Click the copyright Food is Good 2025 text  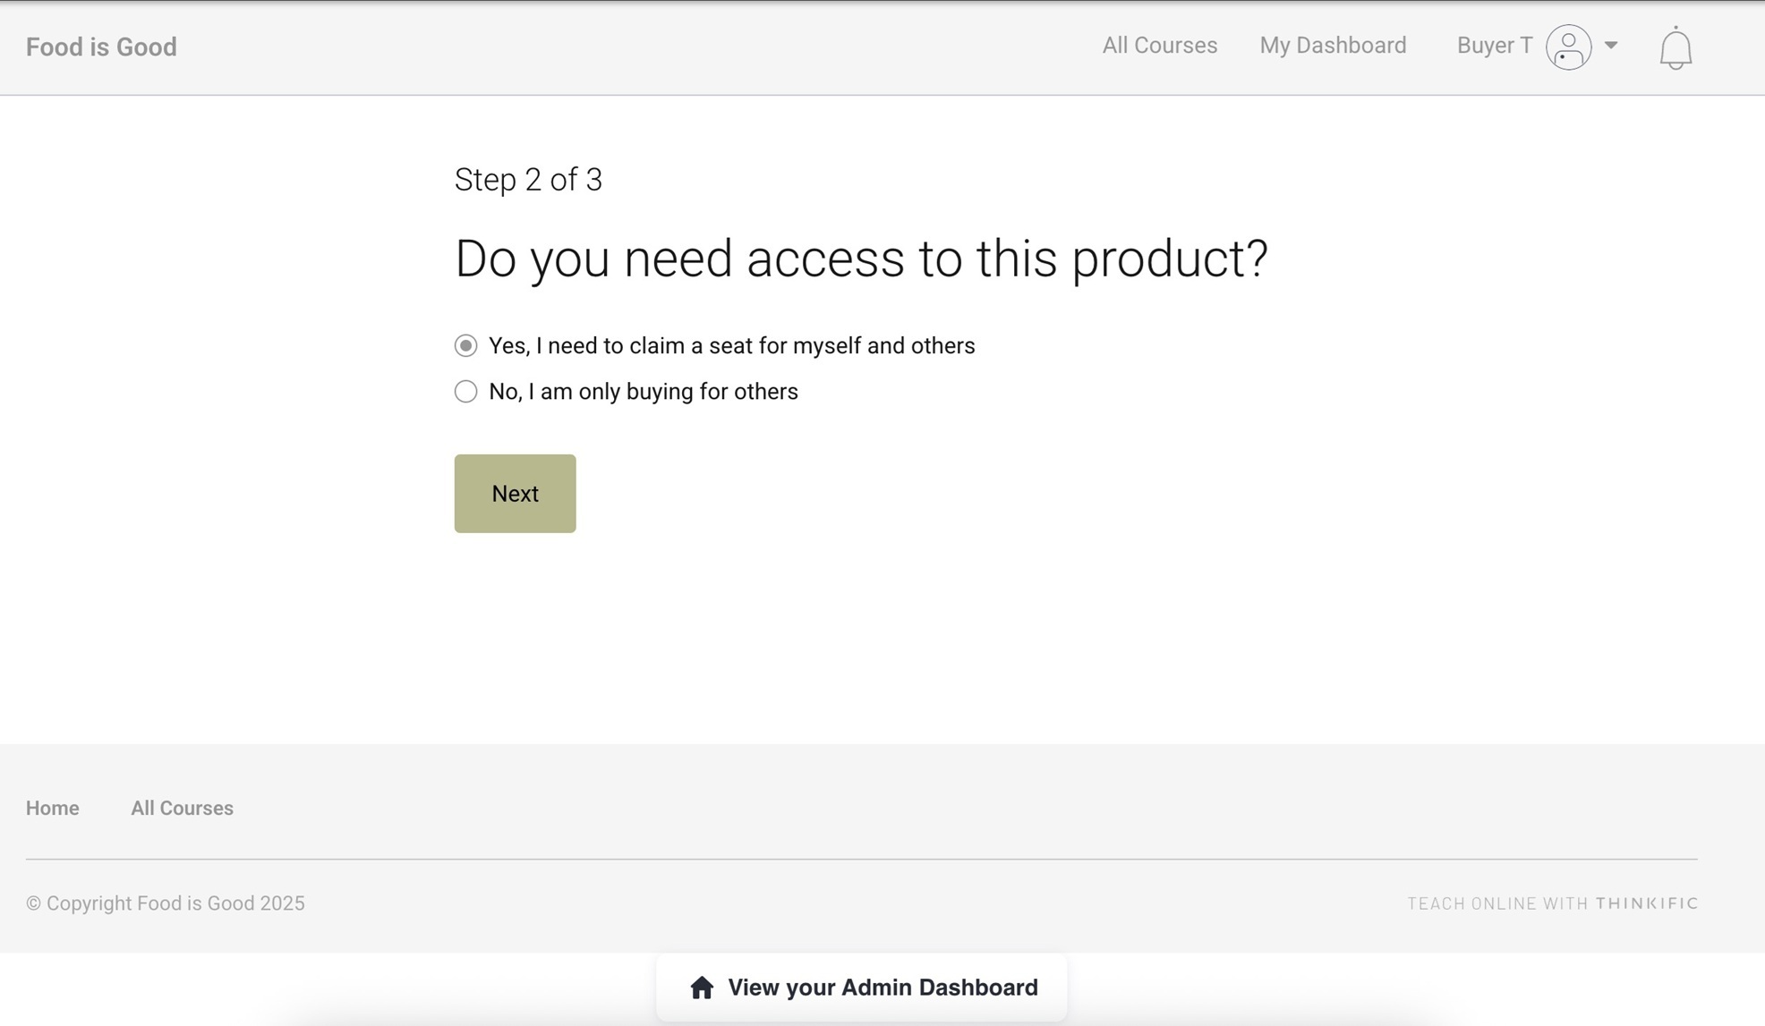[x=166, y=903]
